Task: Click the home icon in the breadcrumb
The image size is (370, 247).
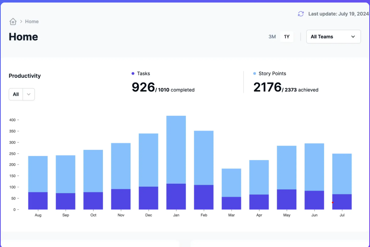Action: coord(13,21)
